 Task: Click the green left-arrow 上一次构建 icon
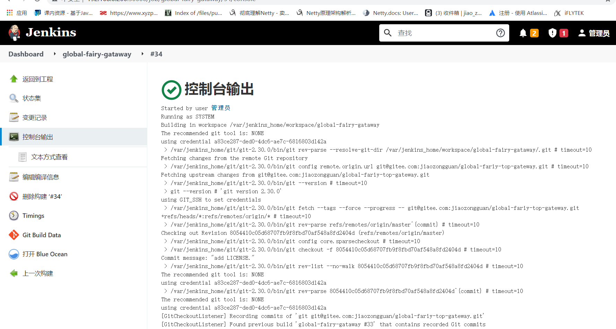[x=14, y=273]
